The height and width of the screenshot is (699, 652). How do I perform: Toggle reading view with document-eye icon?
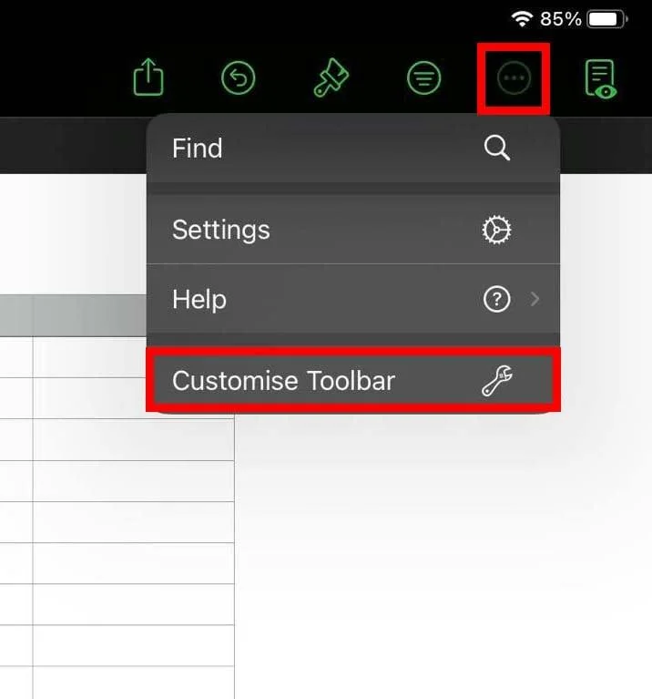(x=601, y=79)
